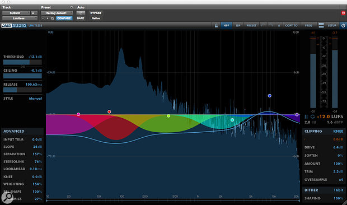Screen dimensions: 347x205
Task: Select the blue band node
Action: pos(270,96)
